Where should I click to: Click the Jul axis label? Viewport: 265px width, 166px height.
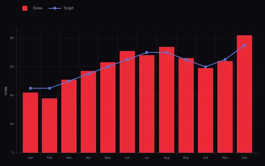point(147,158)
